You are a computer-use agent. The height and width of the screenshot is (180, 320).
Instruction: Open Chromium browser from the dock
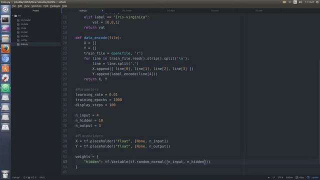5,59
